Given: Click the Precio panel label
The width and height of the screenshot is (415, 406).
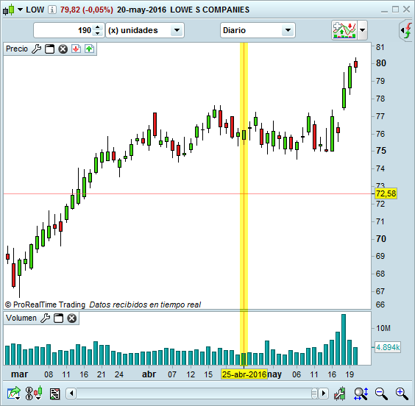Looking at the screenshot, I should (17, 49).
